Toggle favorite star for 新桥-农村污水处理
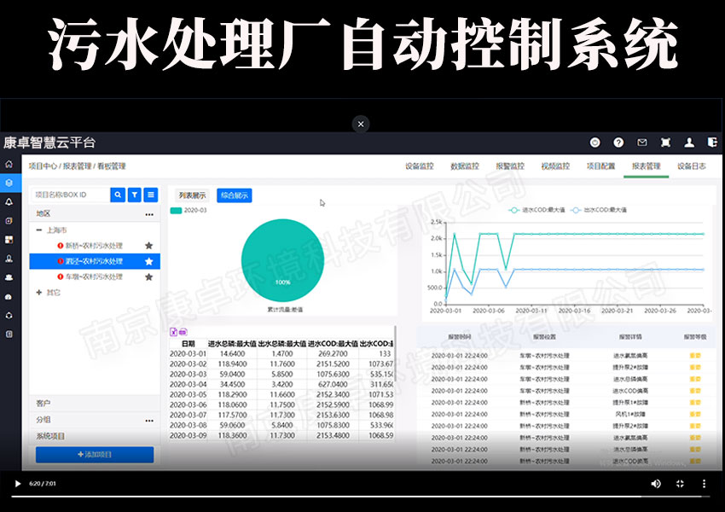725x512 pixels. point(148,246)
